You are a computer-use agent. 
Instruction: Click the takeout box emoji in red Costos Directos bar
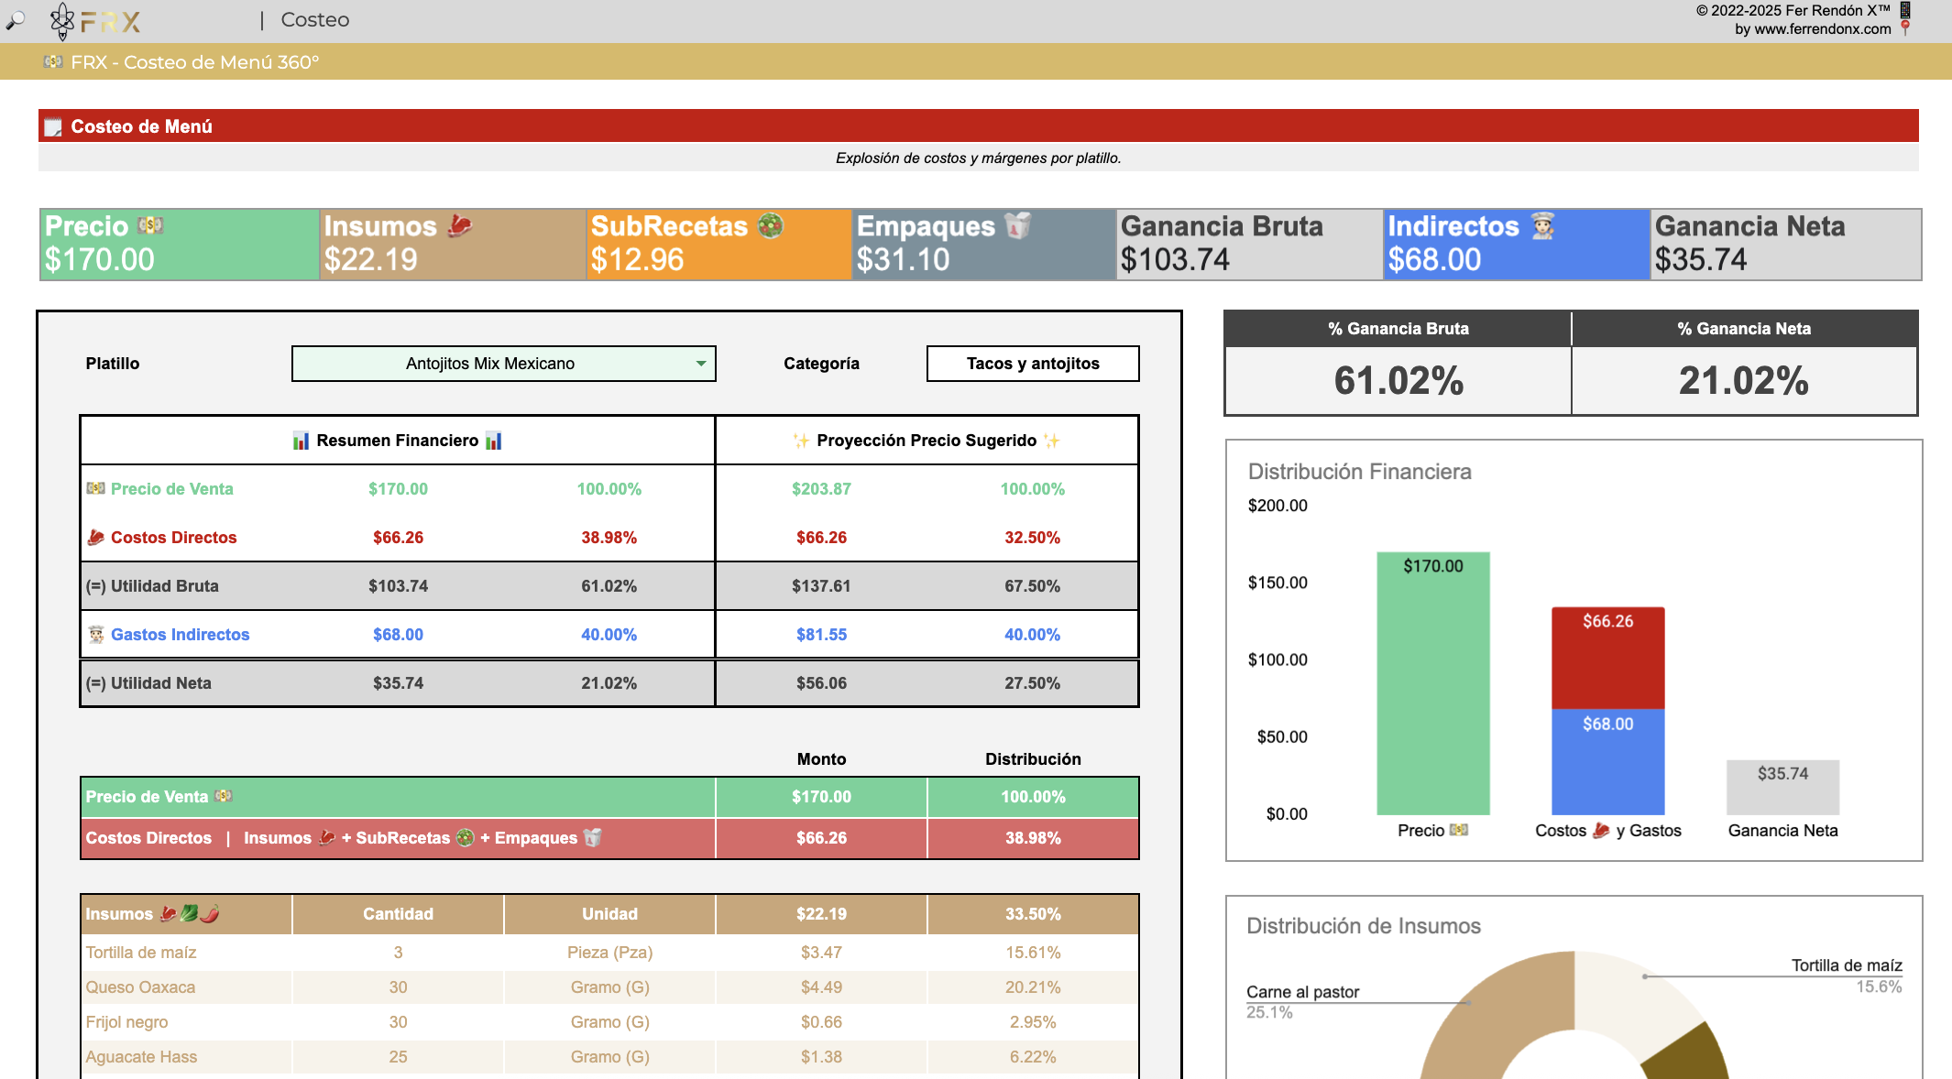tap(593, 837)
